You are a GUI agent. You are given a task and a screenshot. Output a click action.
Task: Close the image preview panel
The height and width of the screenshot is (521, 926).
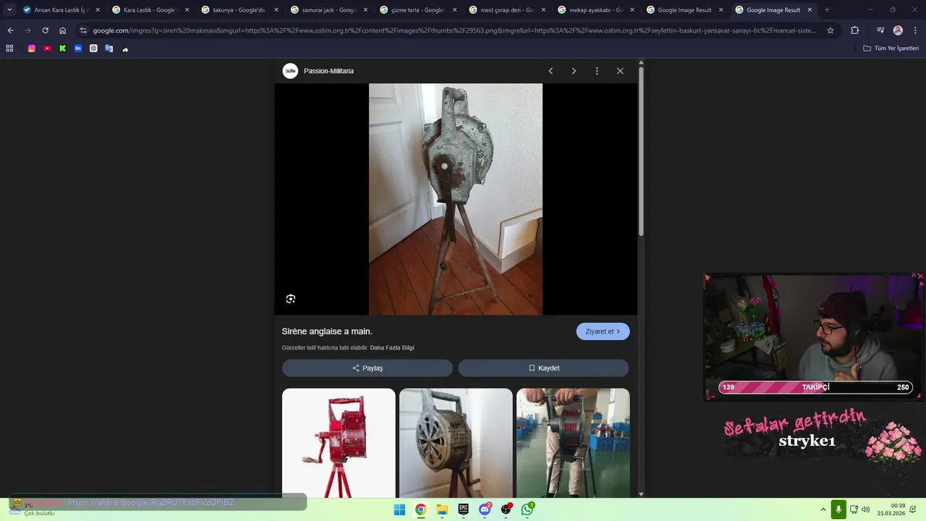(620, 71)
